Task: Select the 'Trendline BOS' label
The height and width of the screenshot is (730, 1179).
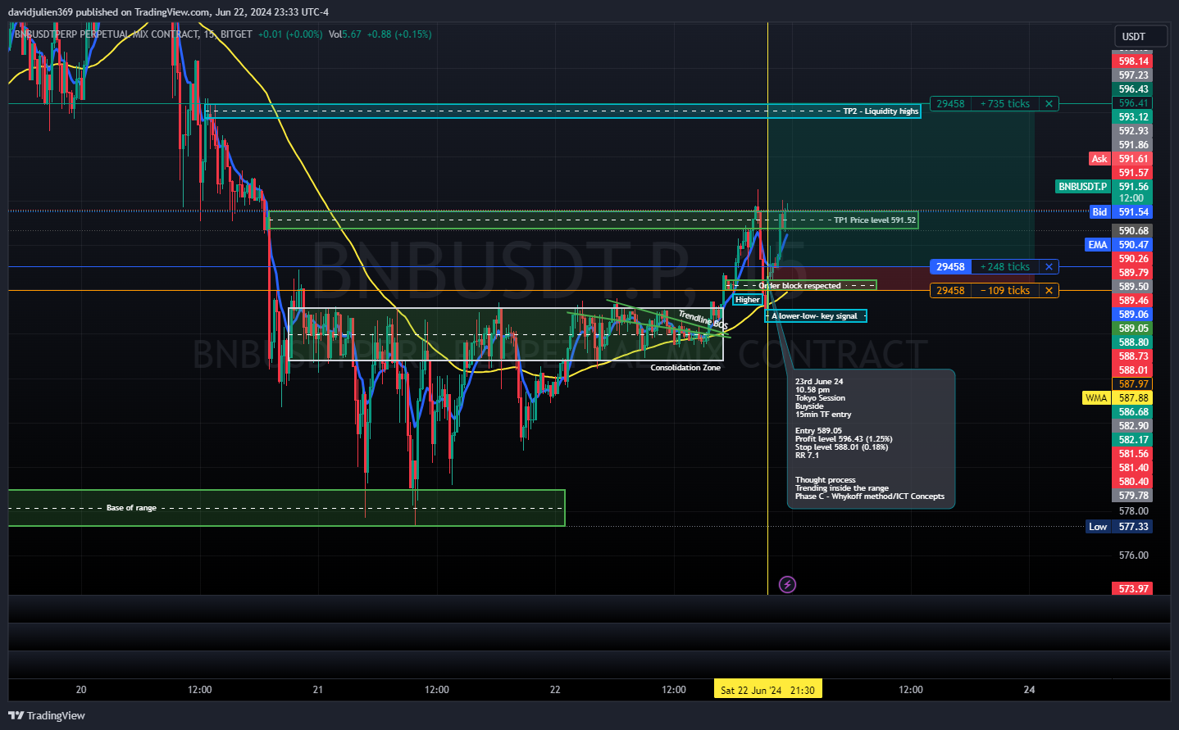Action: (703, 320)
